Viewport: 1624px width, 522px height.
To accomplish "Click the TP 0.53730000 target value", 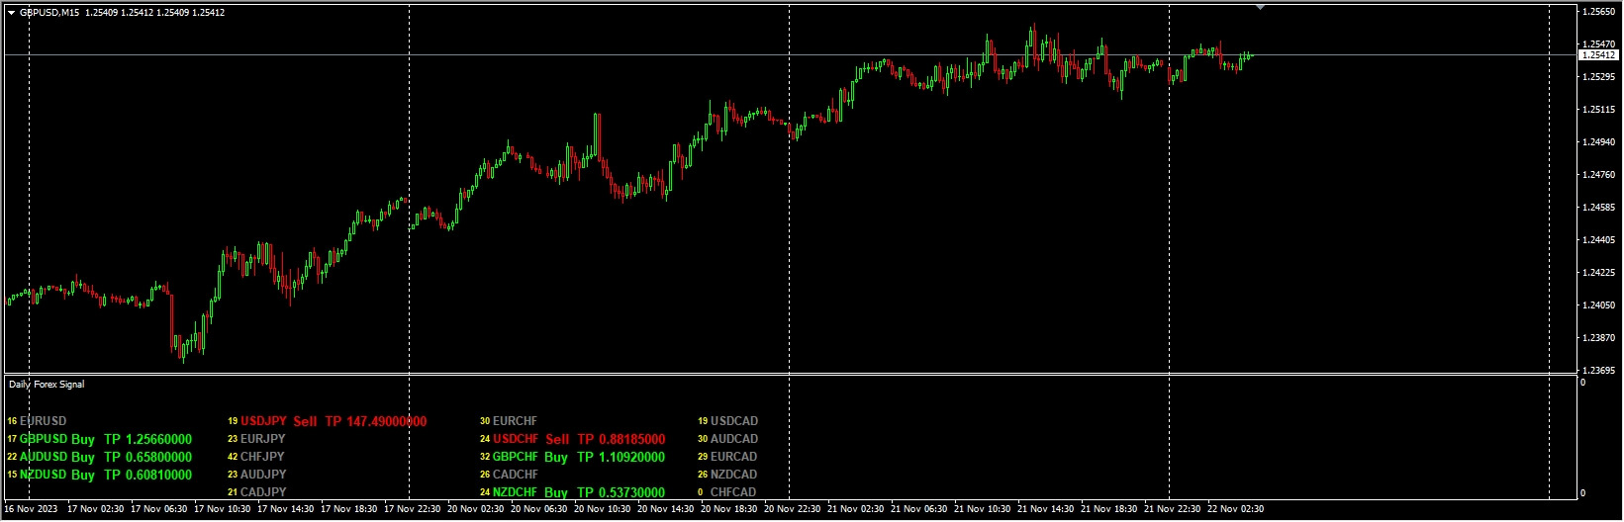I will tap(621, 492).
